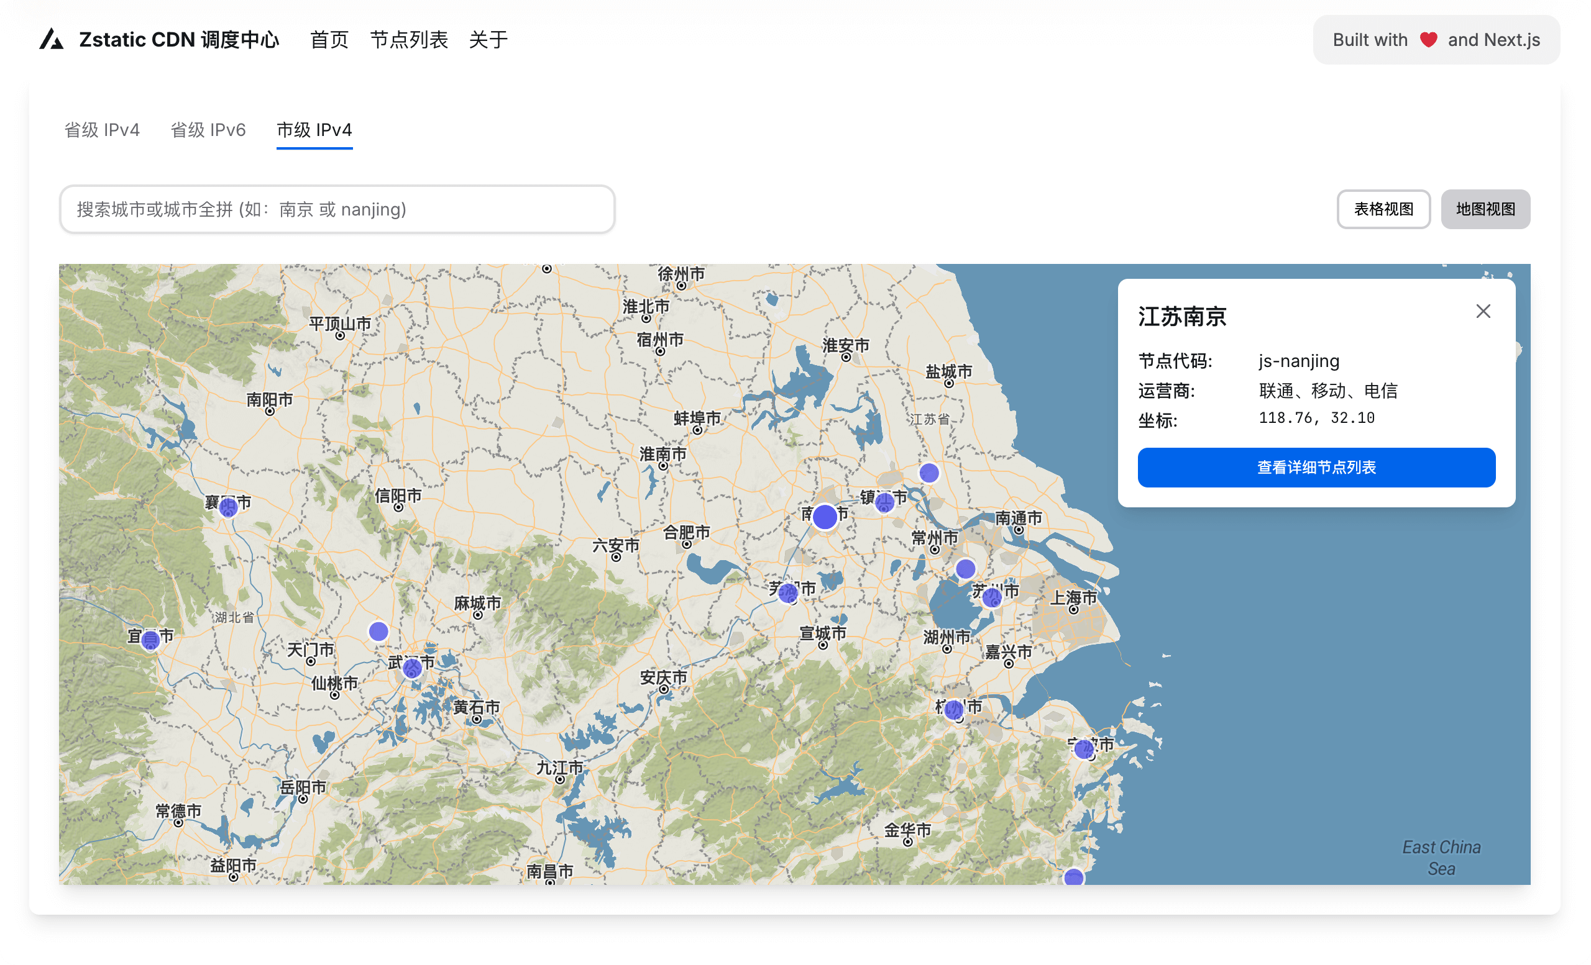Toggle to 地图视图 map view
Screen dimensions: 1591x965
1485,209
